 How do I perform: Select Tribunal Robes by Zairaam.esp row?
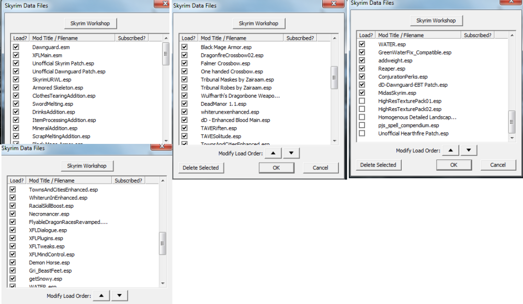pyautogui.click(x=236, y=88)
